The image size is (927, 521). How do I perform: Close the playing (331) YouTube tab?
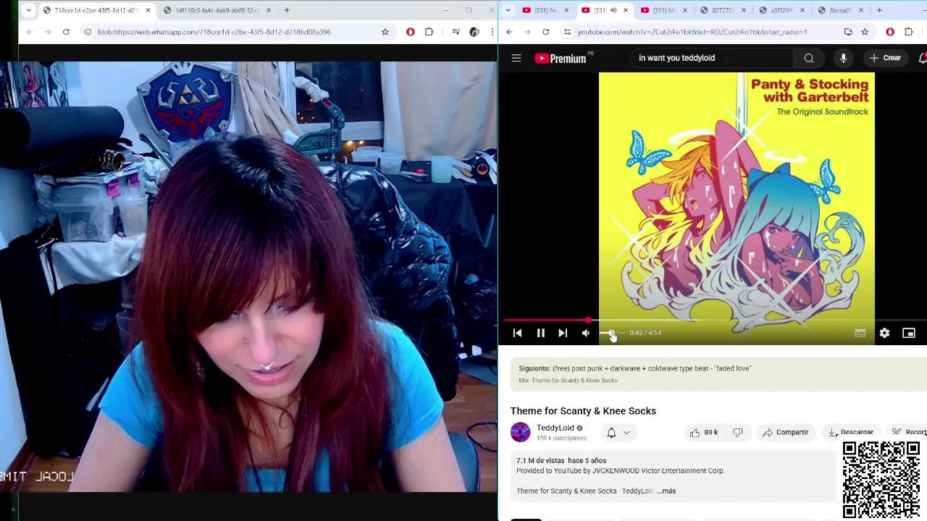[626, 10]
